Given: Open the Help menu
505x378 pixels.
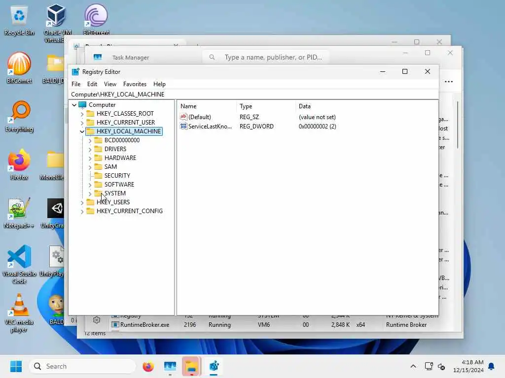Looking at the screenshot, I should click(159, 84).
